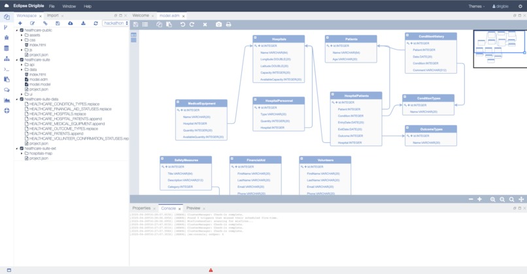Open the documents icon in sidebar
This screenshot has width=527, height=274.
7,80
